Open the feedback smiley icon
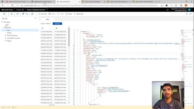194x109 pixels. [x=190, y=14]
